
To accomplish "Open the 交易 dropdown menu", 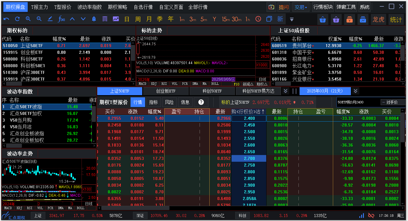I will pos(301,7).
